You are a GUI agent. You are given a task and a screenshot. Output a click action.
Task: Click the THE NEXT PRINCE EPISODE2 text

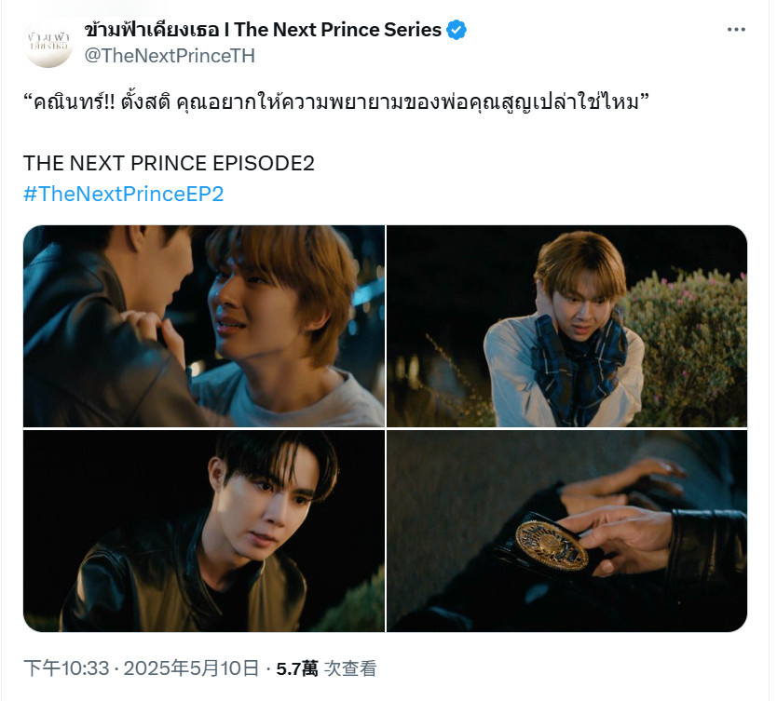point(169,163)
